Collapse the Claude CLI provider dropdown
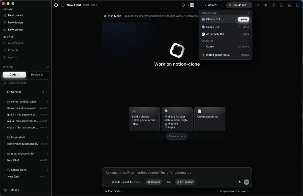 pos(239,5)
